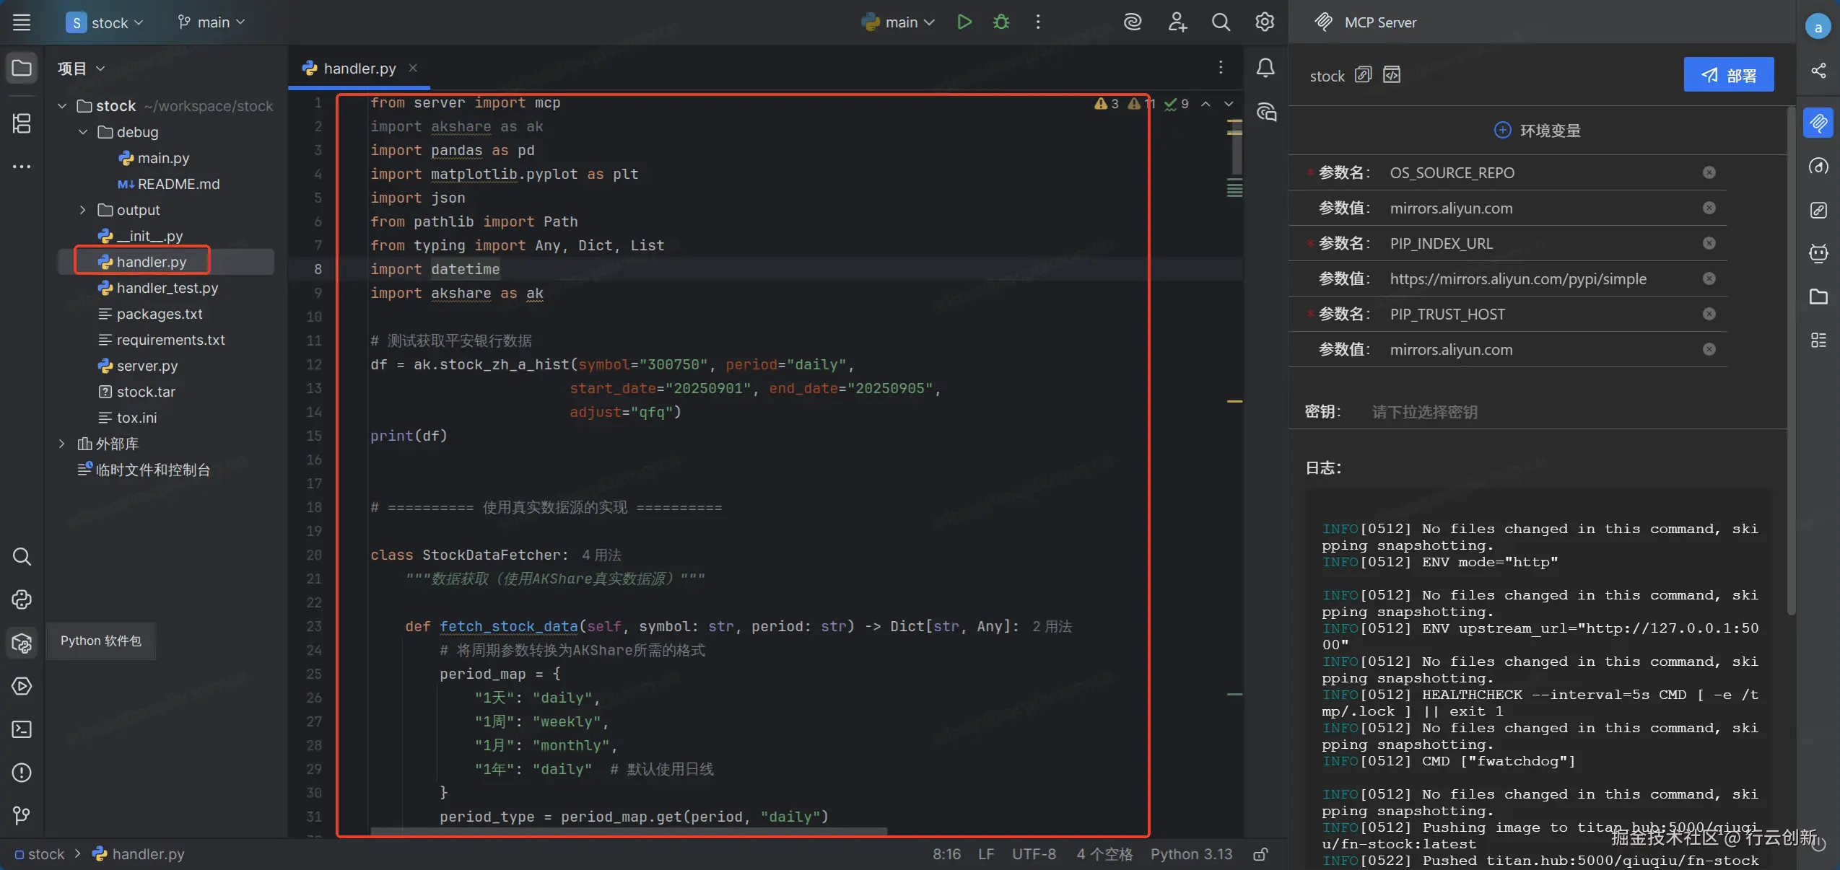Open the main hamburger menu
This screenshot has height=870, width=1840.
click(x=22, y=22)
